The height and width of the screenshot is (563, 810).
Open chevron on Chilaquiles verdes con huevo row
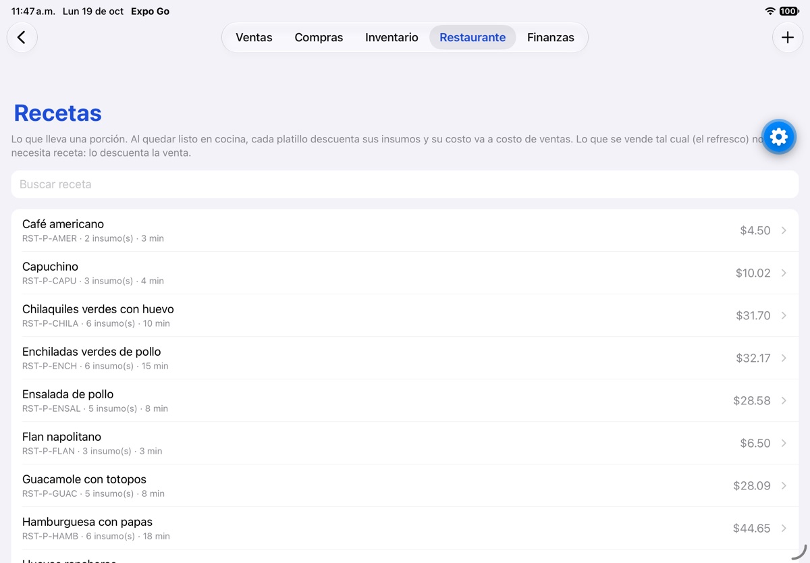click(784, 315)
